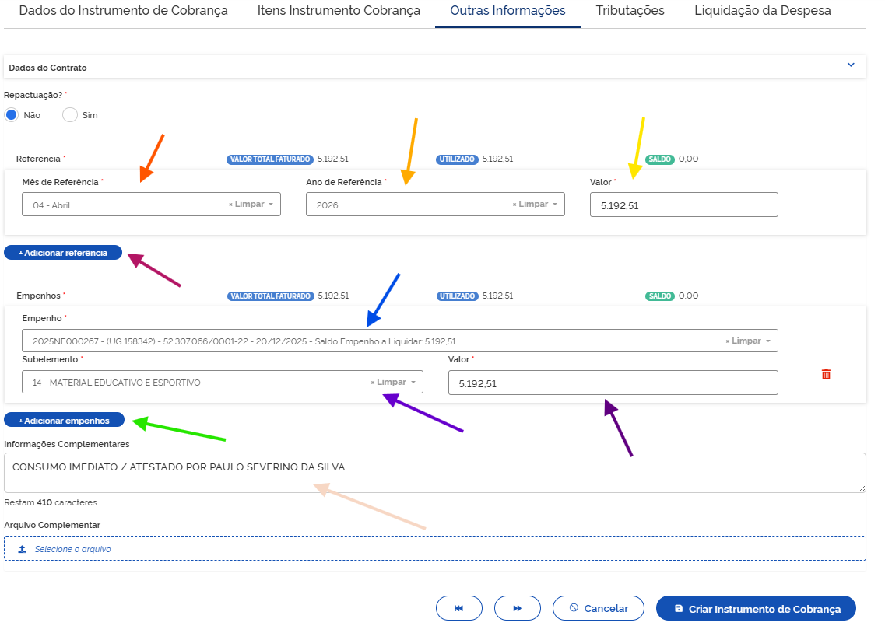Click Criar Instrumento de Cobrança button
Image resolution: width=885 pixels, height=633 pixels.
[x=756, y=608]
